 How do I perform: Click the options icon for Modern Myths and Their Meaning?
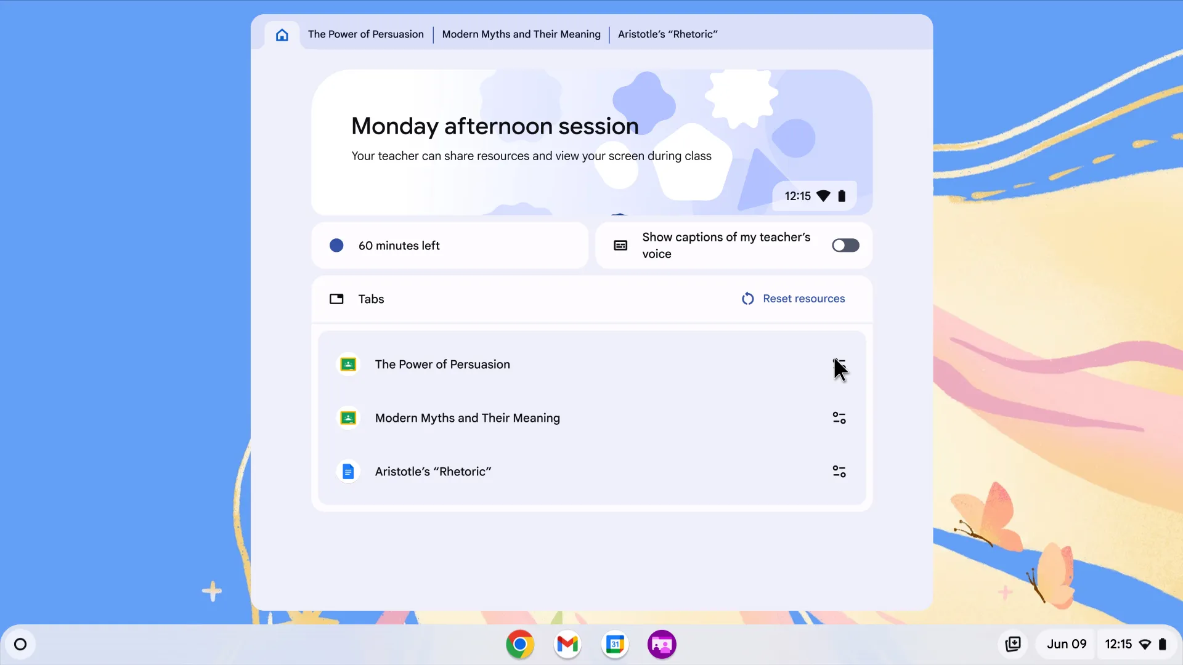coord(839,417)
